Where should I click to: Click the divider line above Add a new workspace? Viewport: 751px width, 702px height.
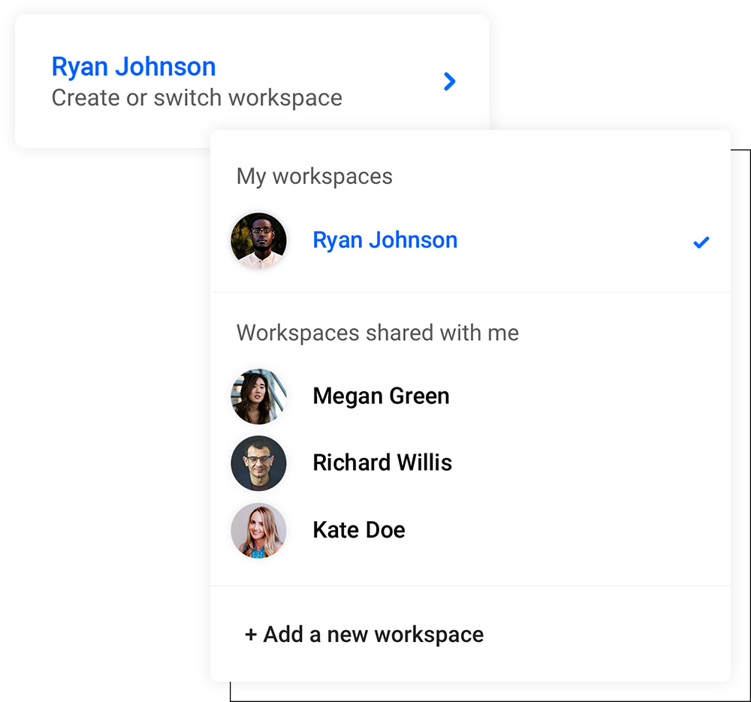pos(470,586)
